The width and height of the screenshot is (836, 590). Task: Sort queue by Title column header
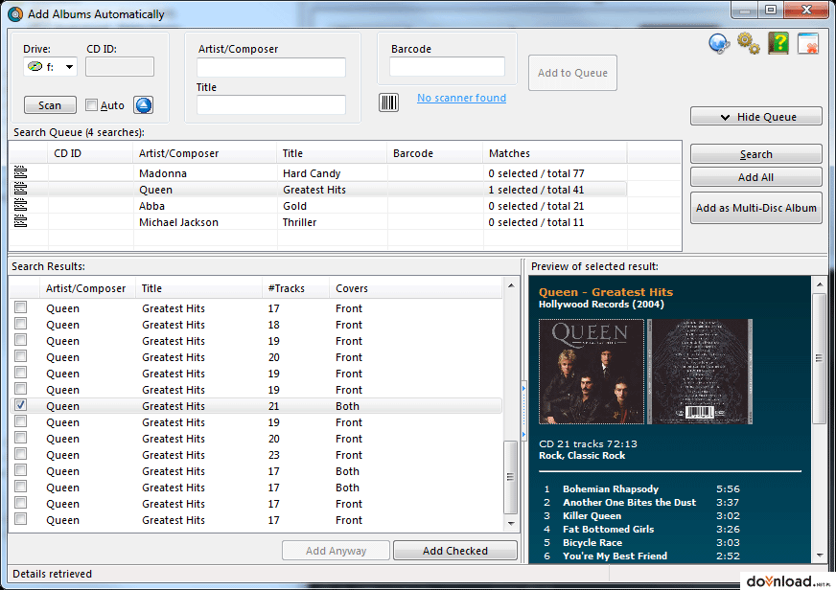point(332,153)
